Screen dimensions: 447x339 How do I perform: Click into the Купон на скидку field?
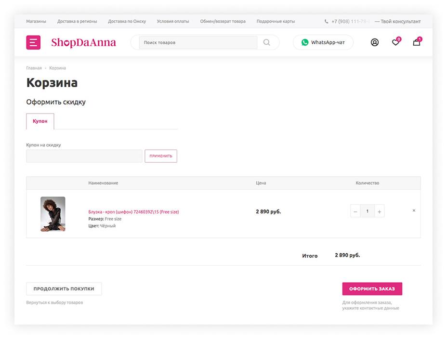coord(84,156)
